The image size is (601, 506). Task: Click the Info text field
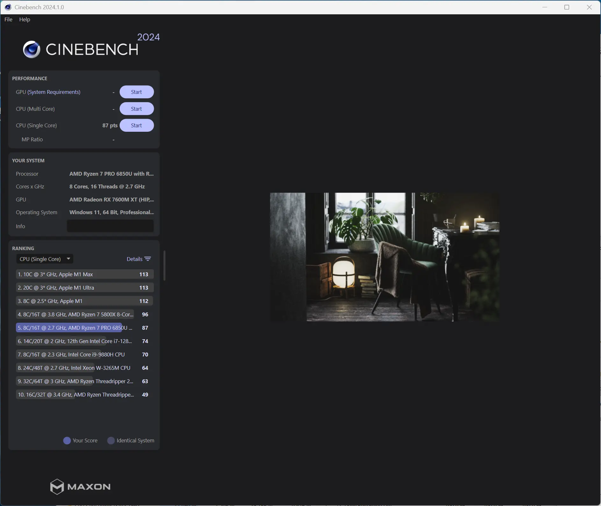pos(110,226)
